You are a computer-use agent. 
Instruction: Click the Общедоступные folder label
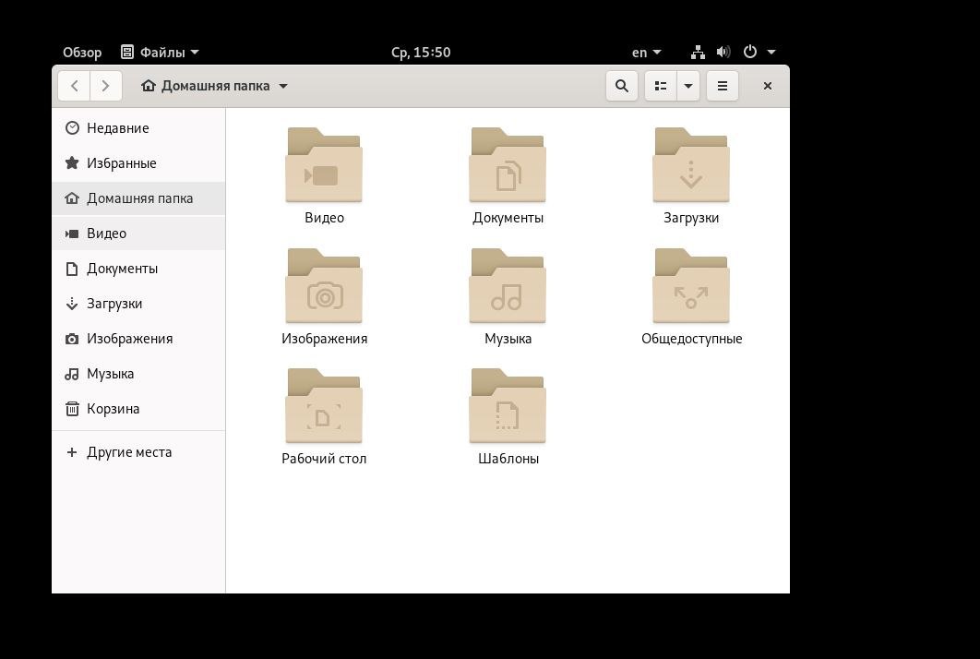(x=691, y=339)
